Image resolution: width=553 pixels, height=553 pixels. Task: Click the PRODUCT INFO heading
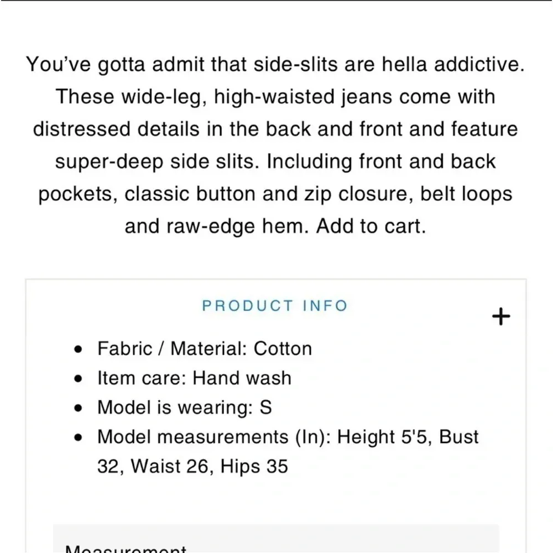coord(274,306)
